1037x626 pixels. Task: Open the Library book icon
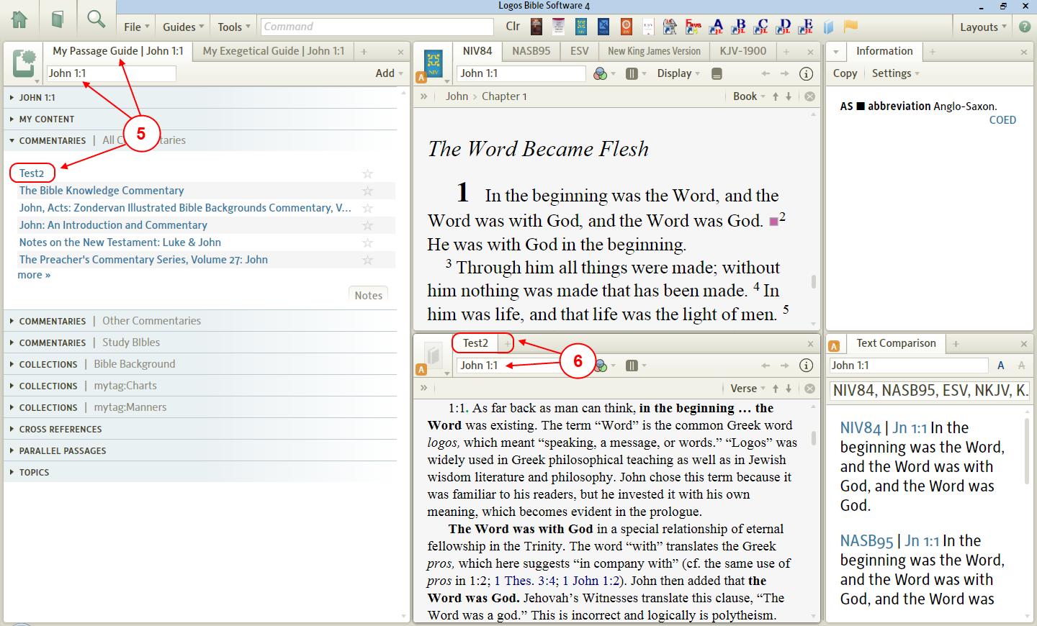click(x=58, y=19)
